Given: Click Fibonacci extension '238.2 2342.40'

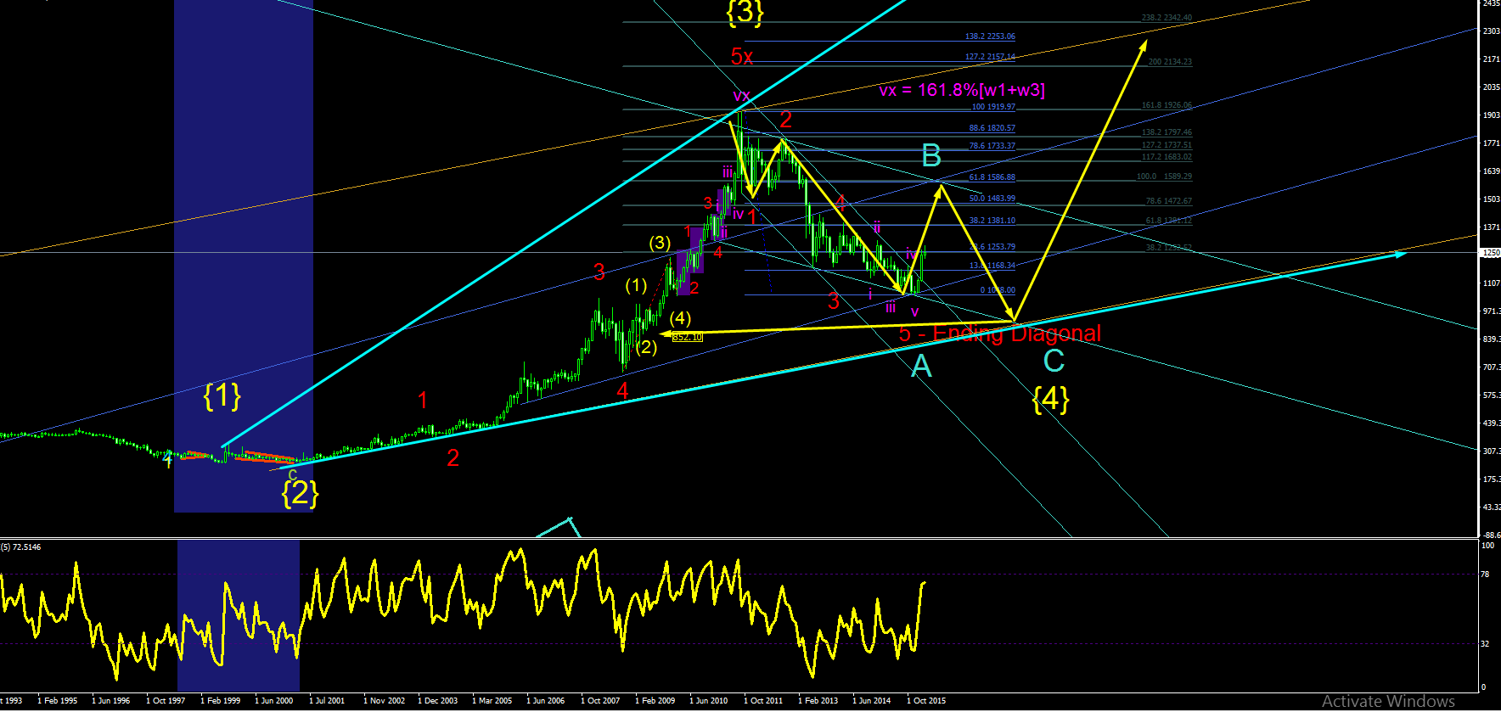Looking at the screenshot, I should pyautogui.click(x=1167, y=18).
